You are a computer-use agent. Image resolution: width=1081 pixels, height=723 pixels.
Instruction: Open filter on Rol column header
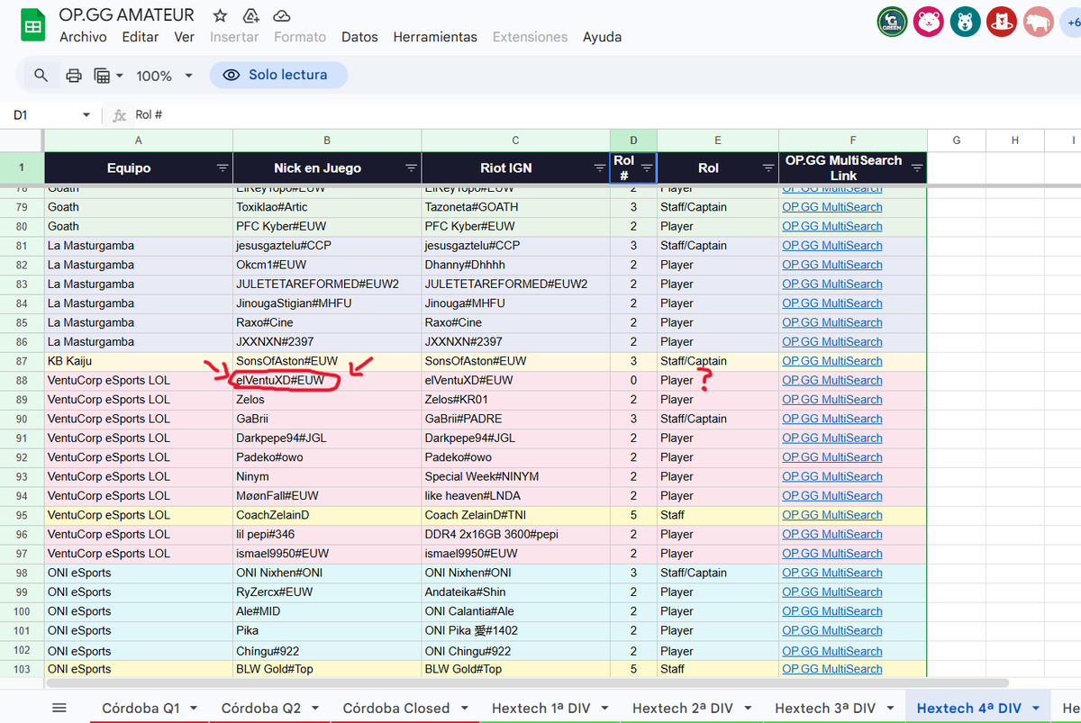pyautogui.click(x=768, y=167)
